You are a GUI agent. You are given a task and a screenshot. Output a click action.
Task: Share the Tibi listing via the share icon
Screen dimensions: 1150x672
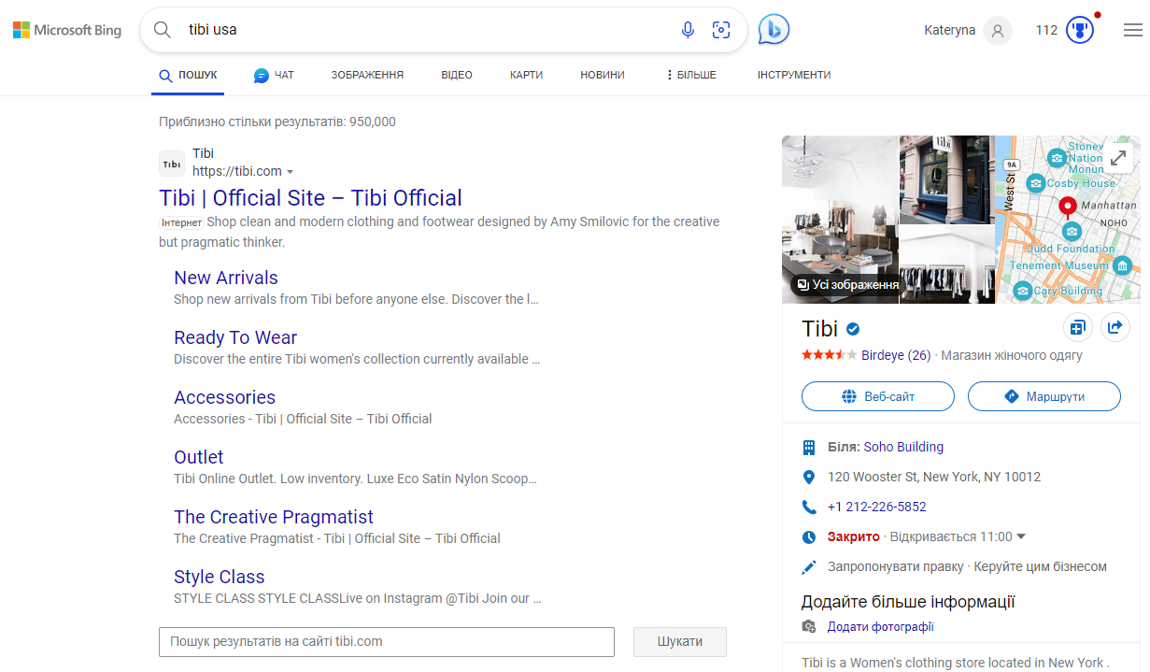[x=1115, y=327]
